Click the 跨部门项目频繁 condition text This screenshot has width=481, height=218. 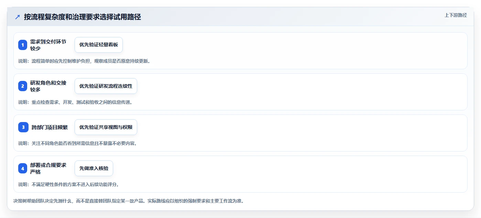point(50,127)
